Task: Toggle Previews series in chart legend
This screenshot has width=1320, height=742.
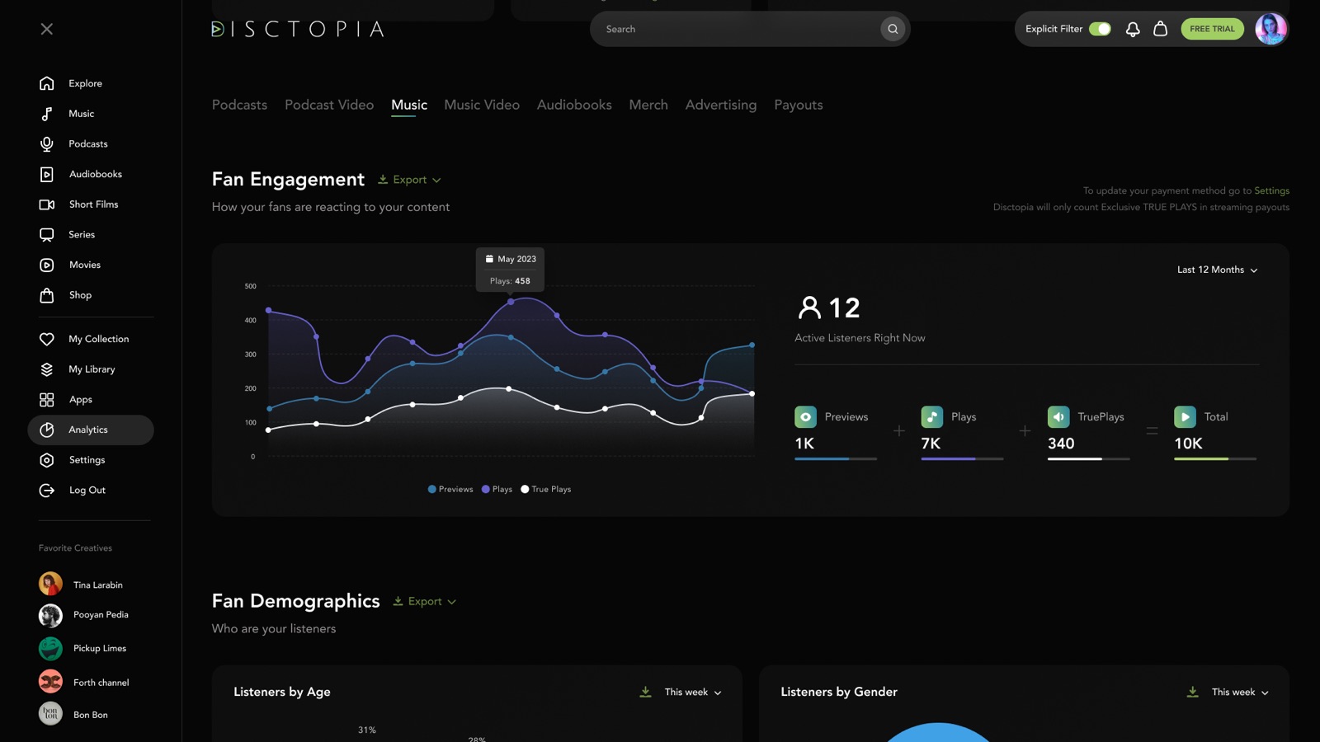Action: click(450, 490)
